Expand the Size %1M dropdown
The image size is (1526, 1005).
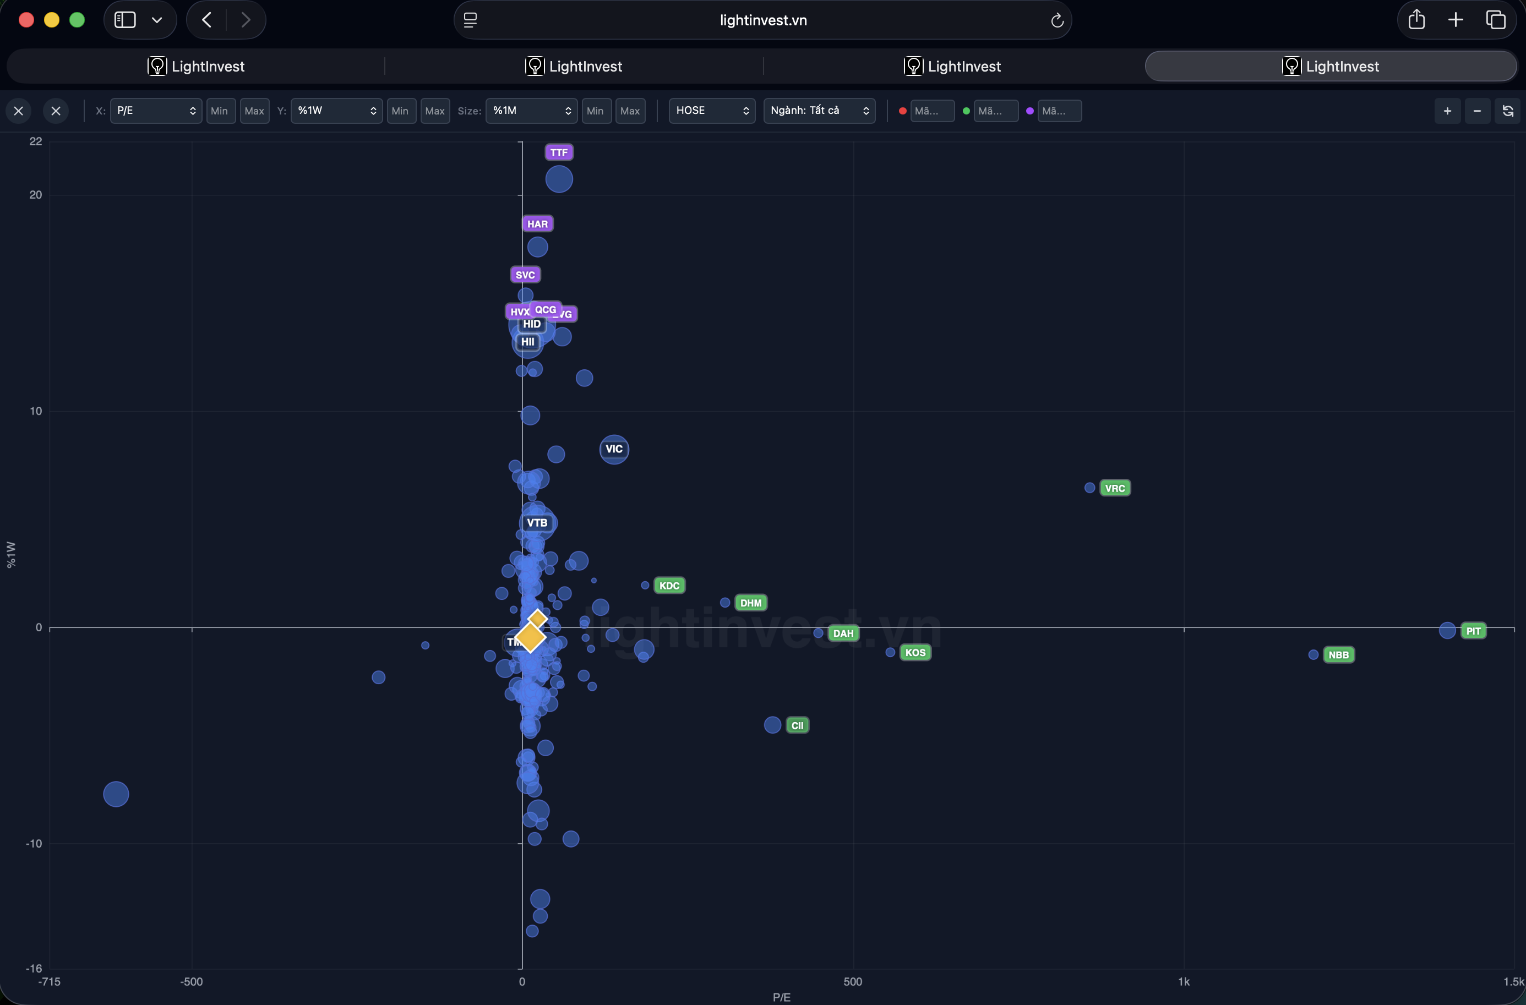coord(531,111)
